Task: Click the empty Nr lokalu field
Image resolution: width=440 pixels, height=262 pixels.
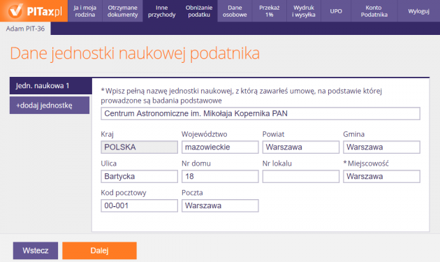Action: tap(301, 176)
